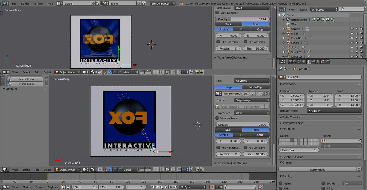Viewport: 367px width, 190px height.
Task: Open the File menu
Action: [14, 3]
